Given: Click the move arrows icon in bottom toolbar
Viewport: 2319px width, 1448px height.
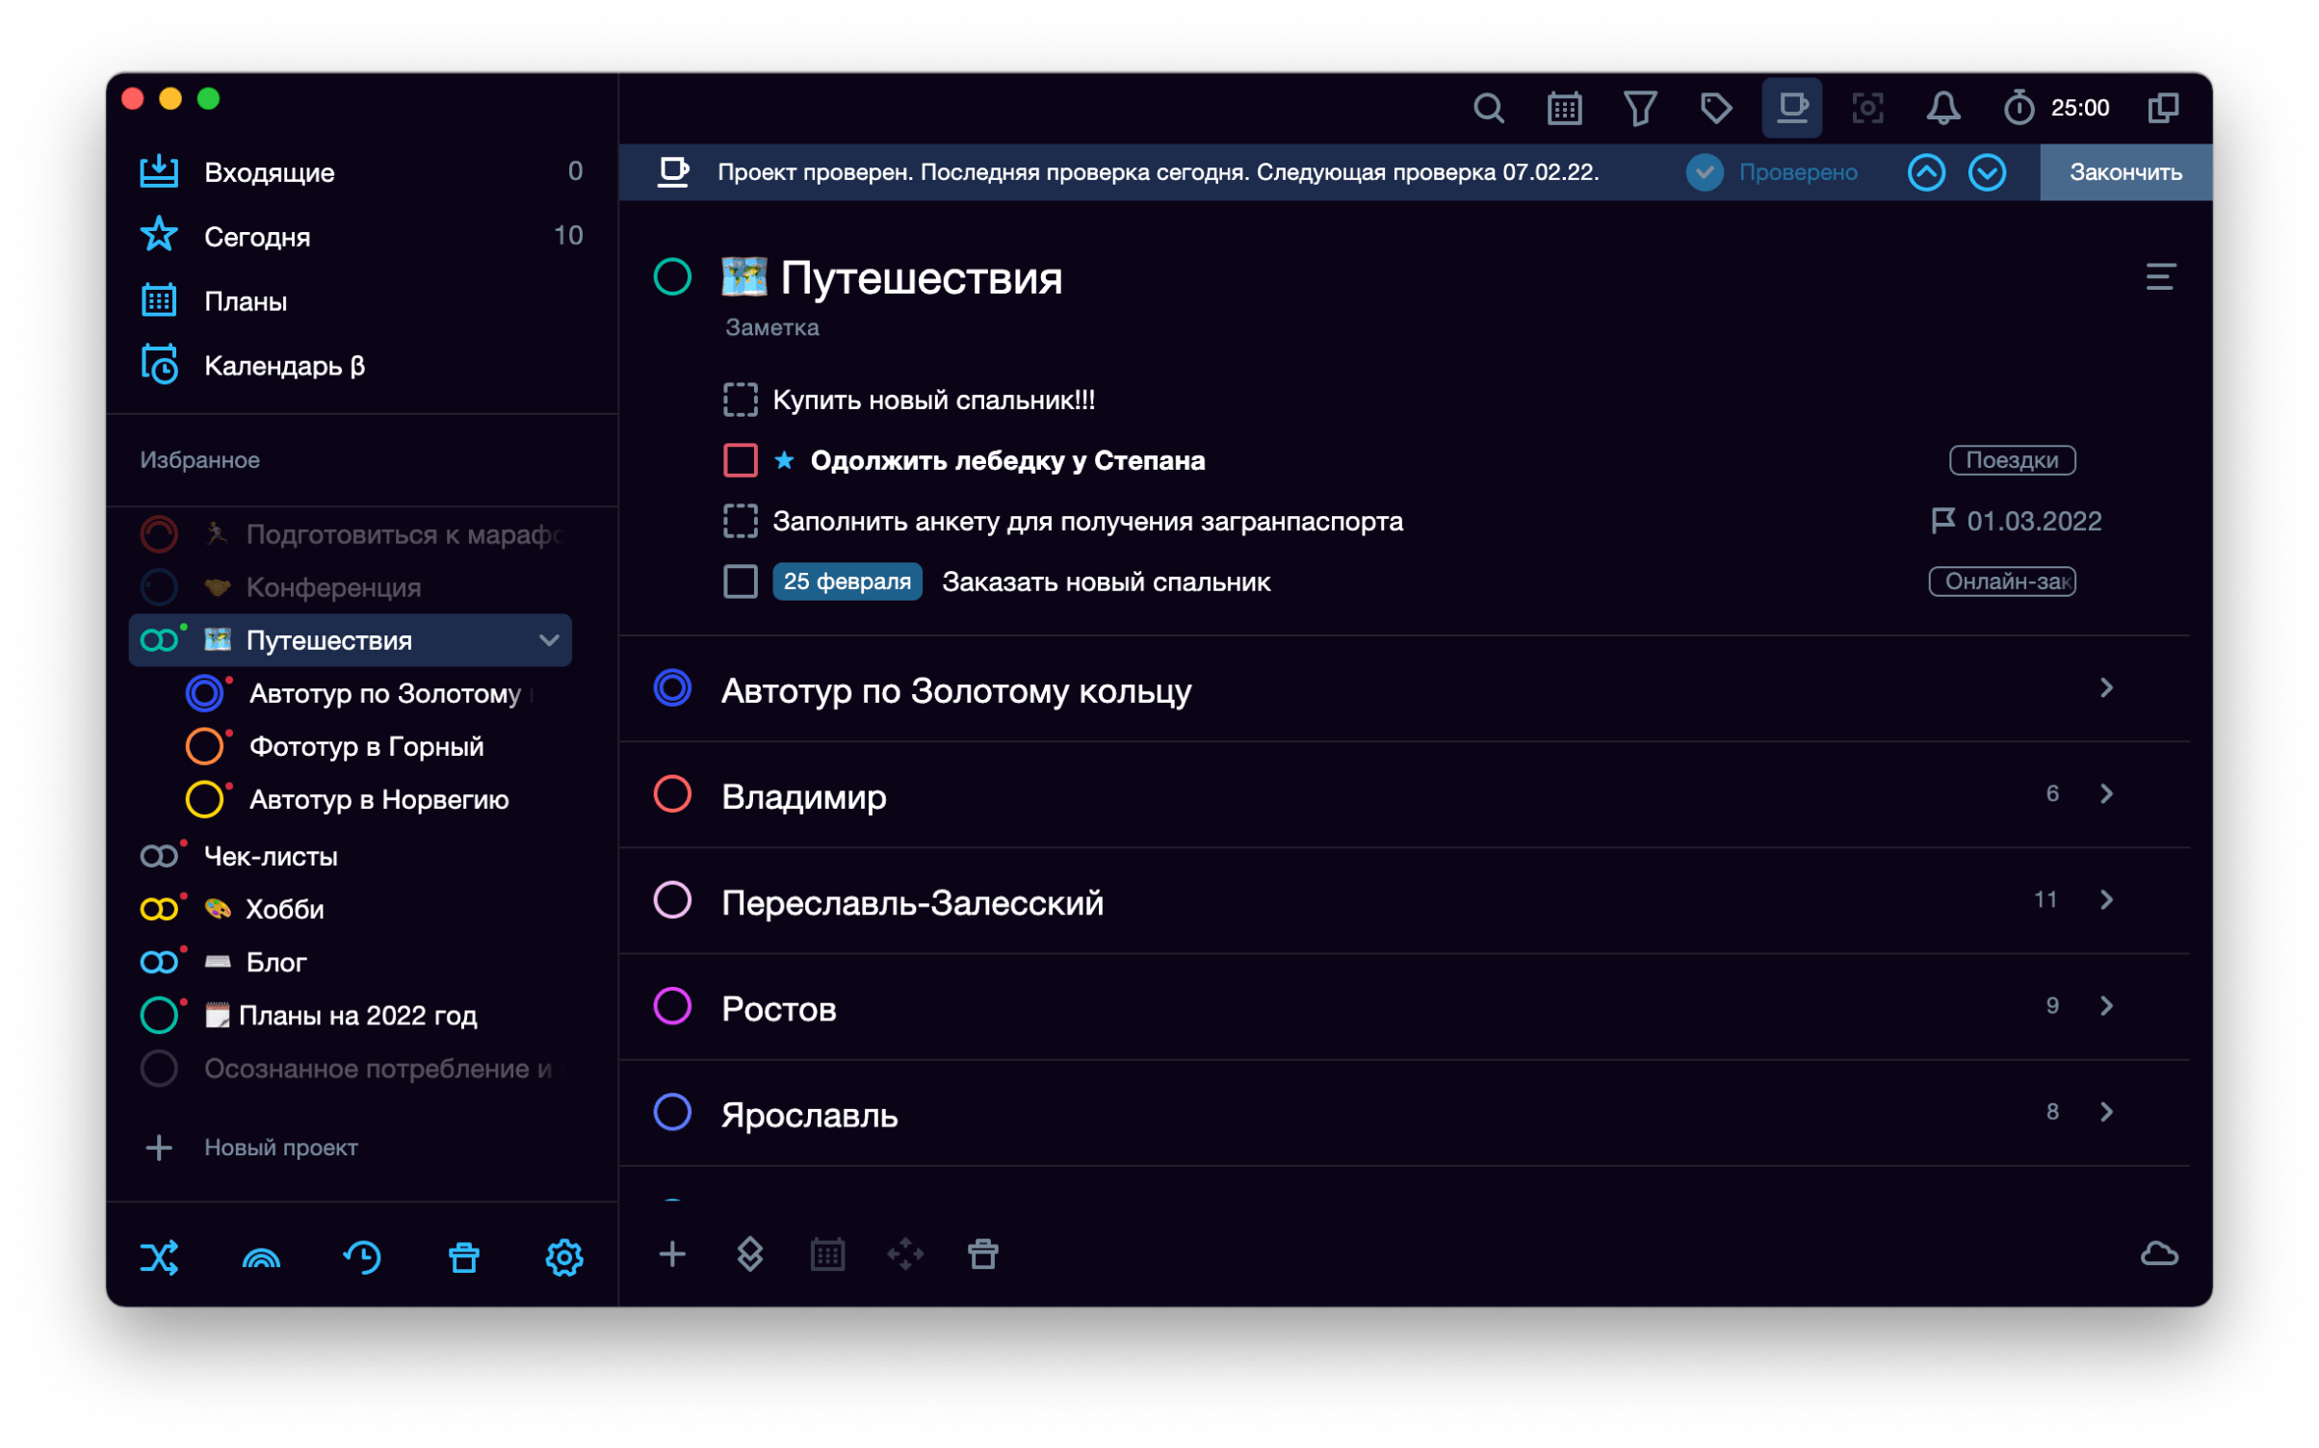Looking at the screenshot, I should 905,1254.
